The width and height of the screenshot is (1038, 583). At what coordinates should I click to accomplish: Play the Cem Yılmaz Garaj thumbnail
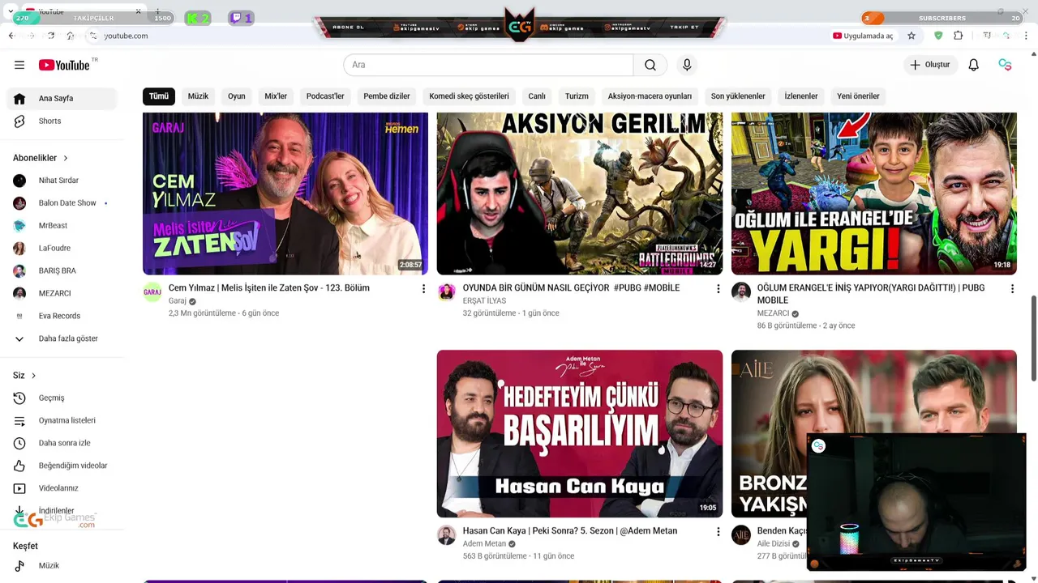pyautogui.click(x=285, y=194)
